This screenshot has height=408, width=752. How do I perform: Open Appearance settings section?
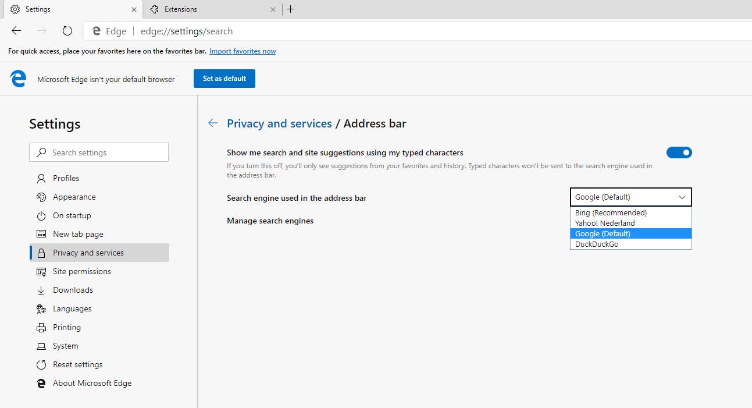[74, 197]
